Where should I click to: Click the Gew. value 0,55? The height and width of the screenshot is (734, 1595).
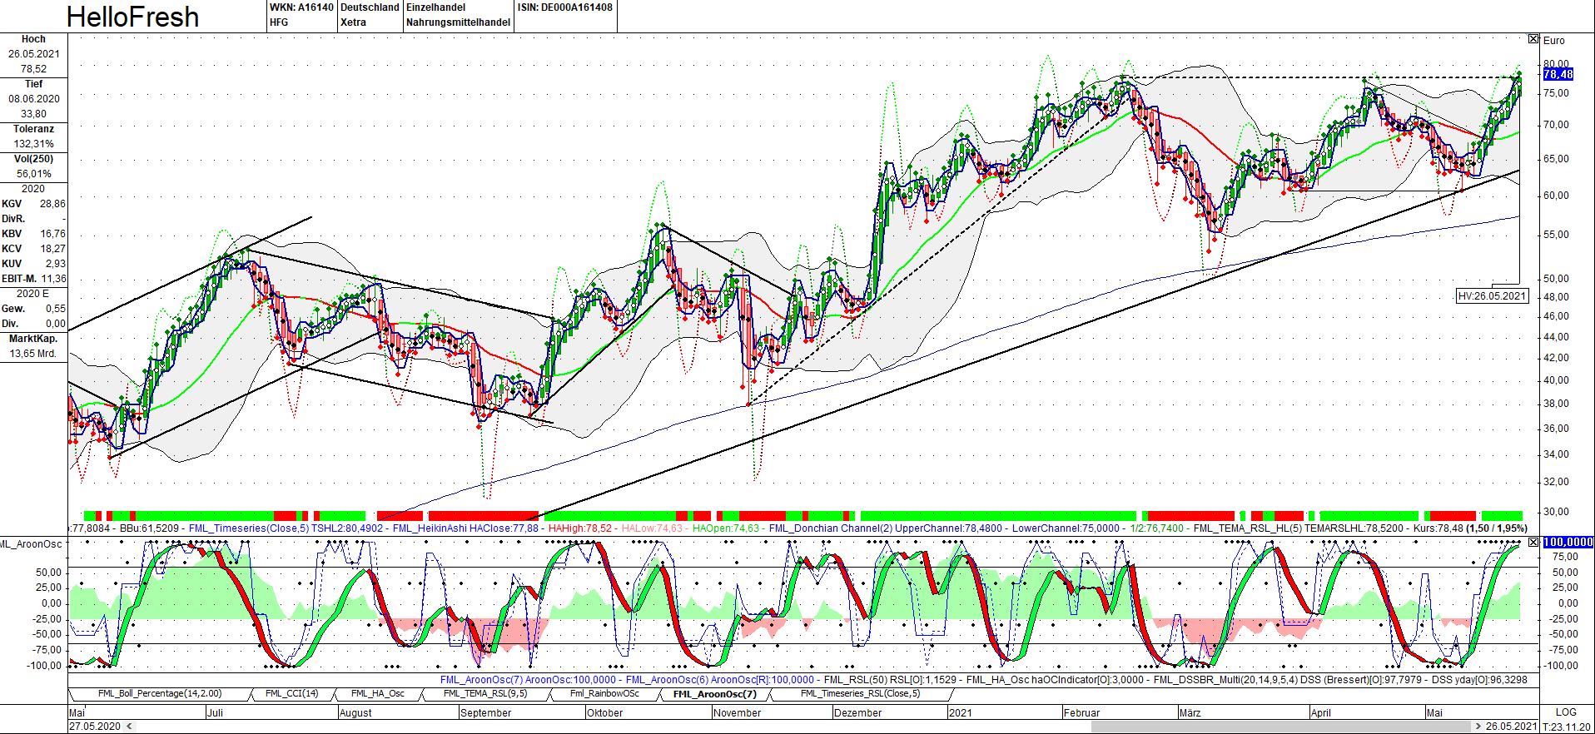tap(56, 309)
